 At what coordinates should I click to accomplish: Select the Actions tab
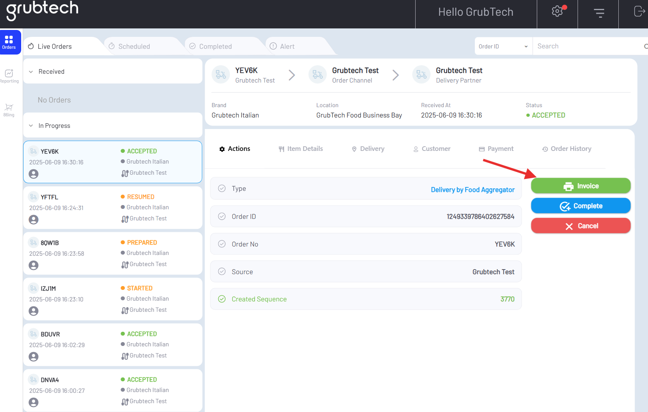(x=235, y=149)
